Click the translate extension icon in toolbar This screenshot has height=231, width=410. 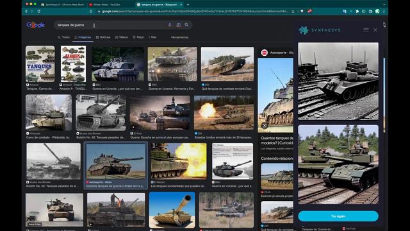point(345,12)
